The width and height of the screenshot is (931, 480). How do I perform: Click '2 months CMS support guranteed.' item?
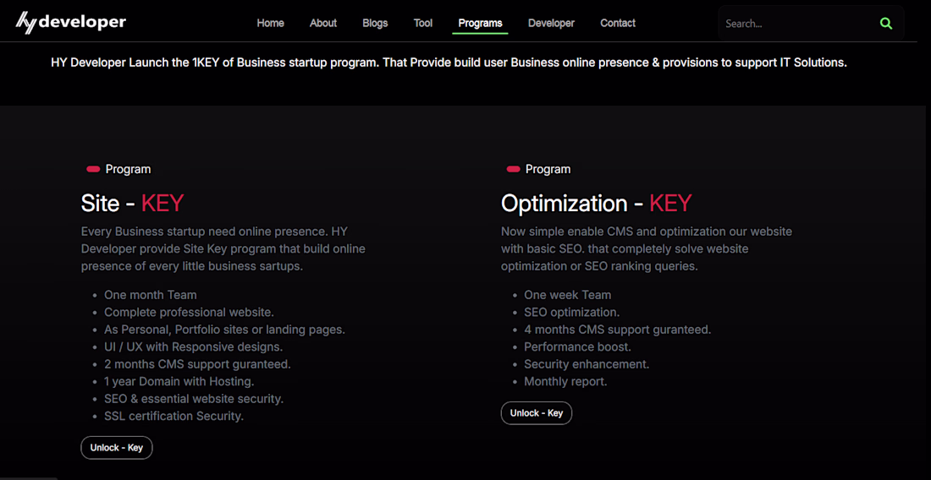pos(197,364)
